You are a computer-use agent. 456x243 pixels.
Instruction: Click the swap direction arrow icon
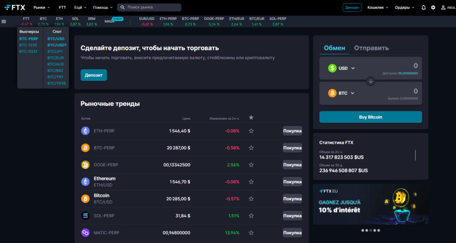click(x=370, y=81)
